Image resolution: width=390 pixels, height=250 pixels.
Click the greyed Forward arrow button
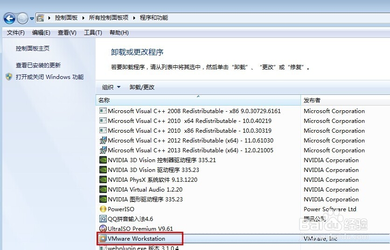pyautogui.click(x=23, y=18)
